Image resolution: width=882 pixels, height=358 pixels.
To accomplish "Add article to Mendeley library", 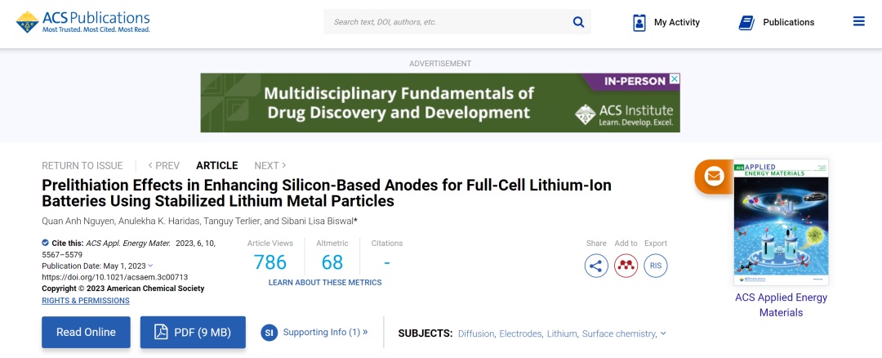I will point(626,266).
